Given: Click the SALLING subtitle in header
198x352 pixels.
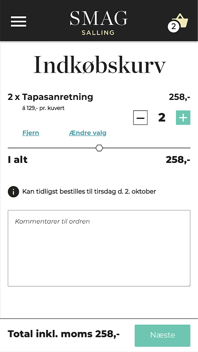Looking at the screenshot, I should pos(98,33).
